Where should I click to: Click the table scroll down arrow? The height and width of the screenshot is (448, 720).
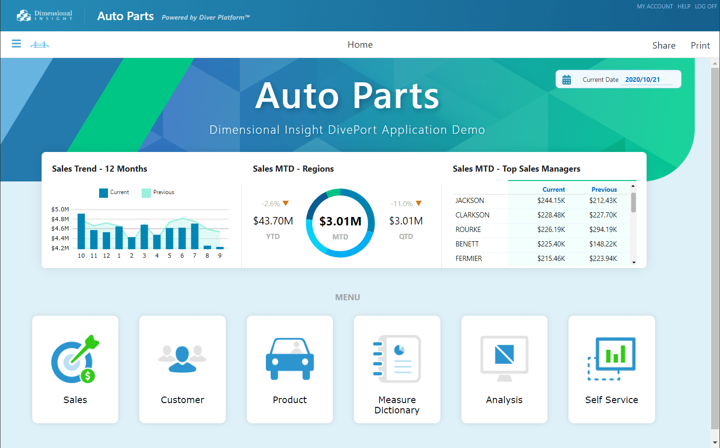pos(634,262)
